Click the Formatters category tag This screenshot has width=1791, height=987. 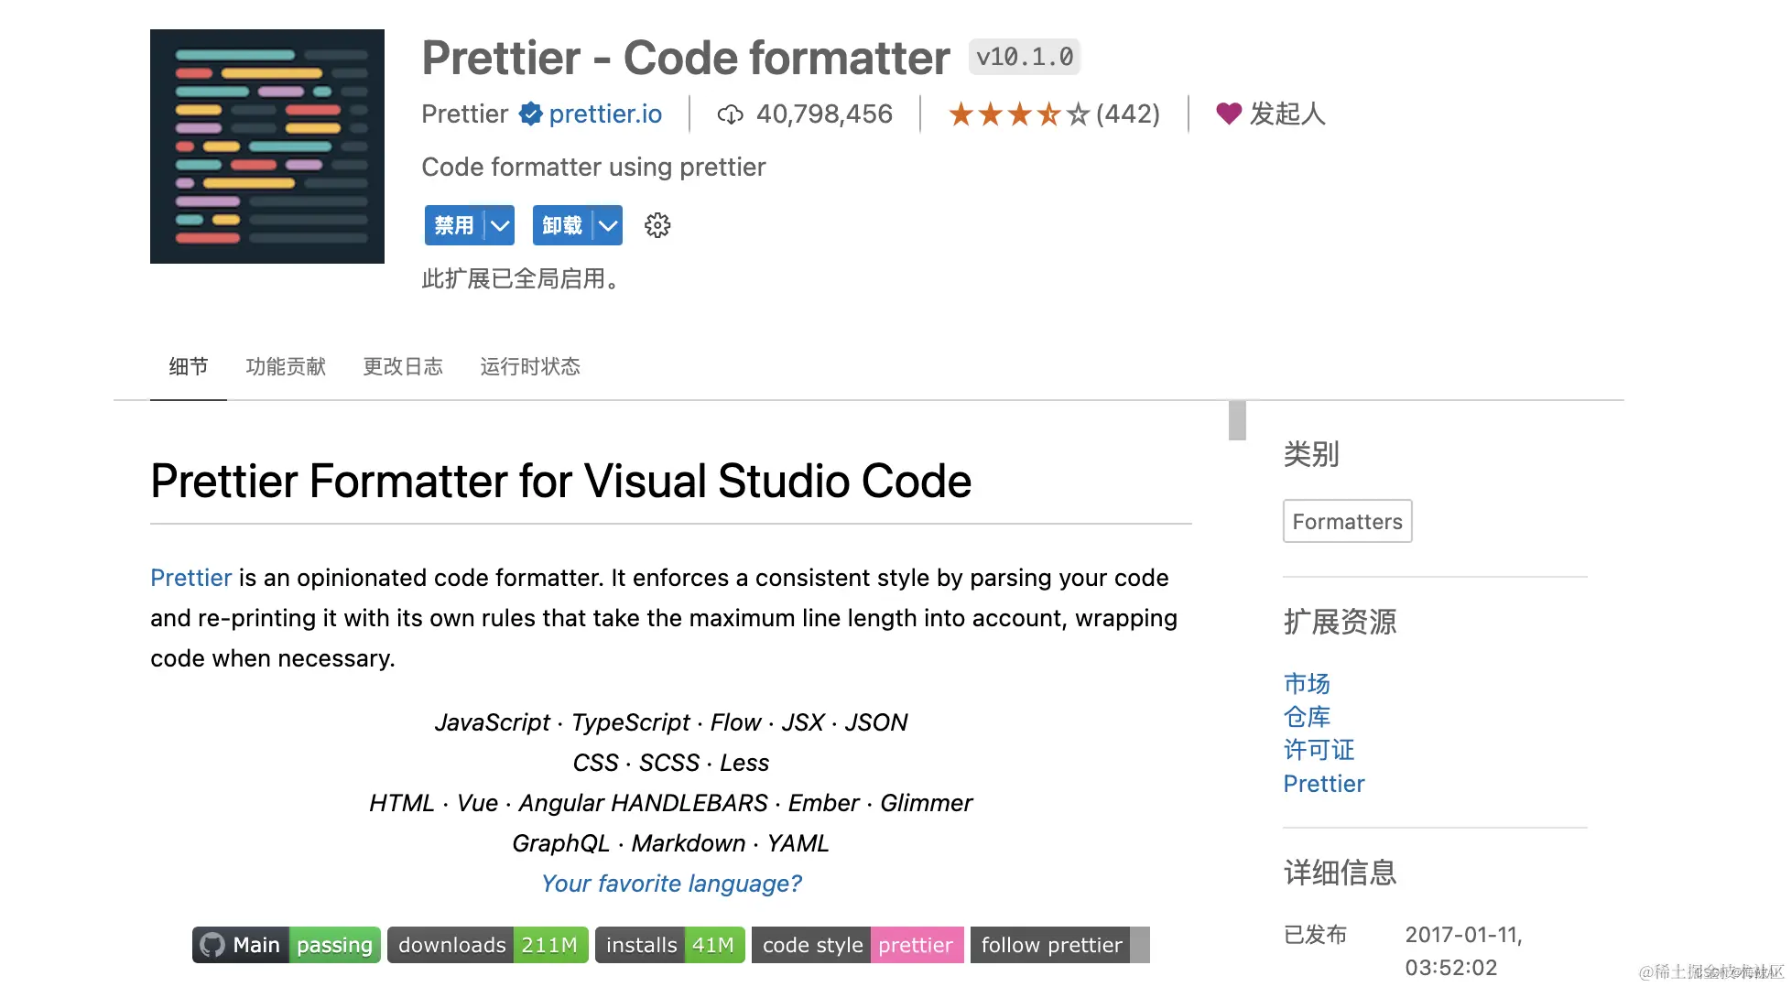(1347, 521)
